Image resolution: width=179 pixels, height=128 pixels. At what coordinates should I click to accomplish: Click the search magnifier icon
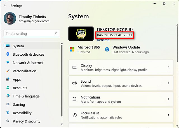click(x=56, y=33)
